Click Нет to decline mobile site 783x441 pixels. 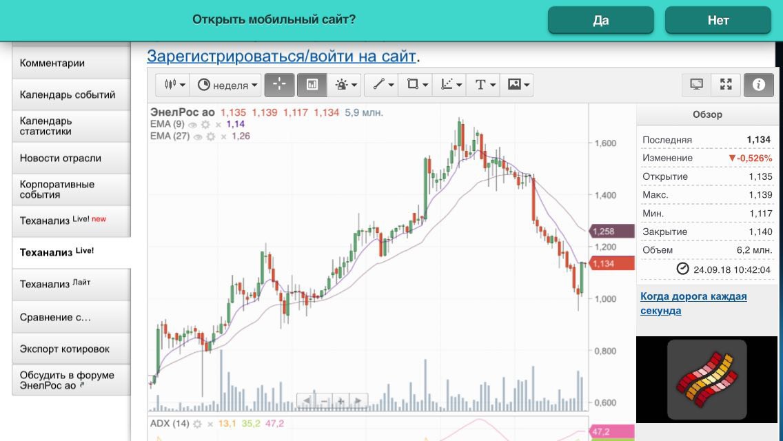(718, 20)
